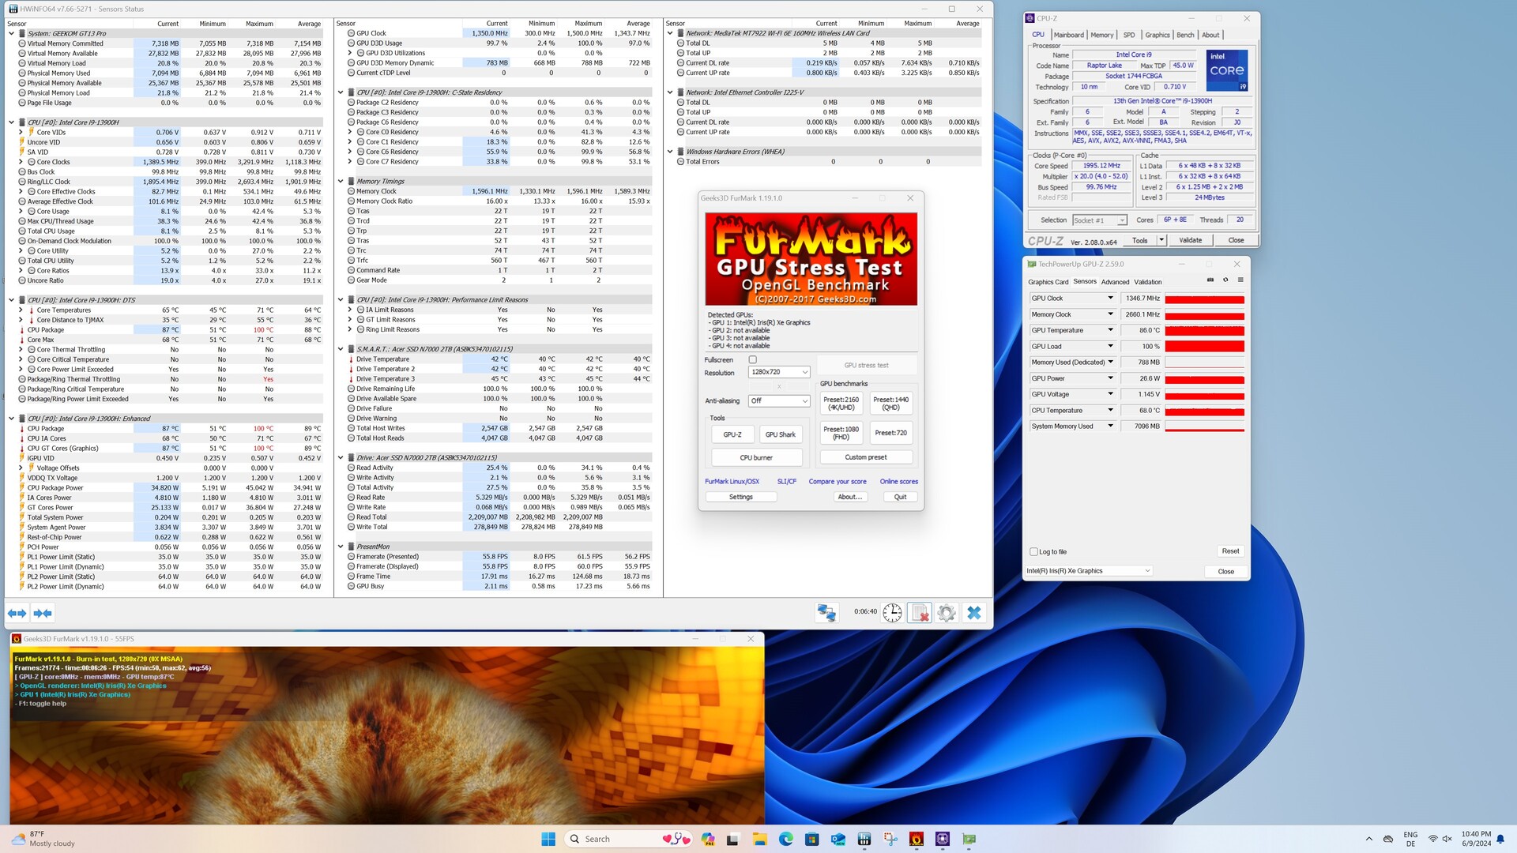This screenshot has height=853, width=1517.
Task: Click the GPU-Z refresh icon
Action: tap(1225, 280)
